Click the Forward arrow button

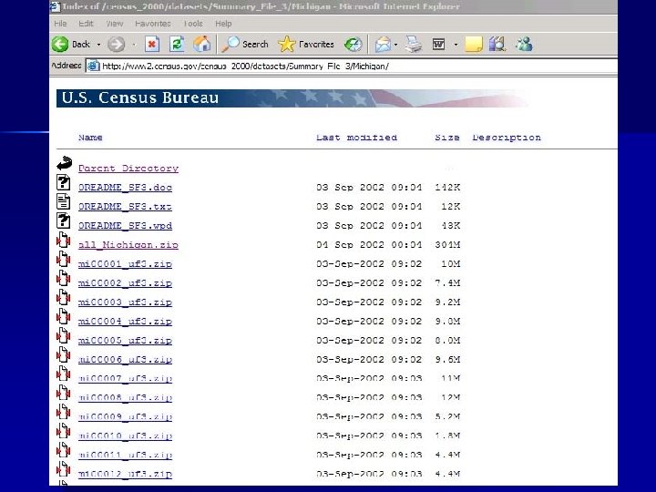pos(117,44)
